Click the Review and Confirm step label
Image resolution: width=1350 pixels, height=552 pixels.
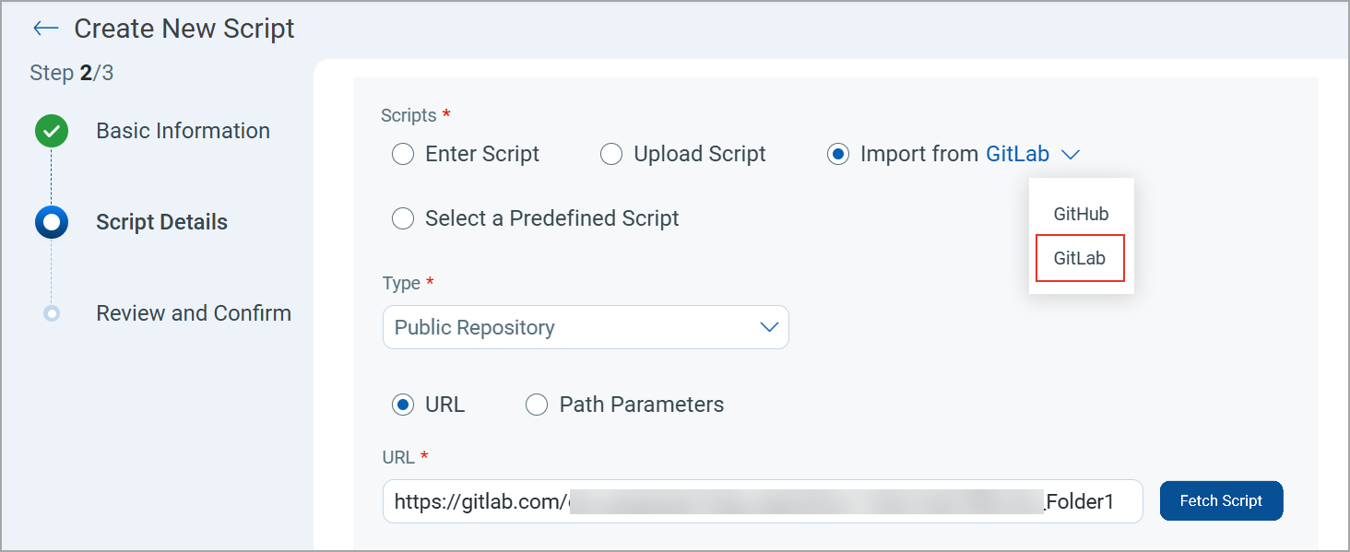coord(194,313)
